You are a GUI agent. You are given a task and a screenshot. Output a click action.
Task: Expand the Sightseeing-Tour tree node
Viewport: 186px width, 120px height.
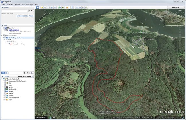[3, 30]
